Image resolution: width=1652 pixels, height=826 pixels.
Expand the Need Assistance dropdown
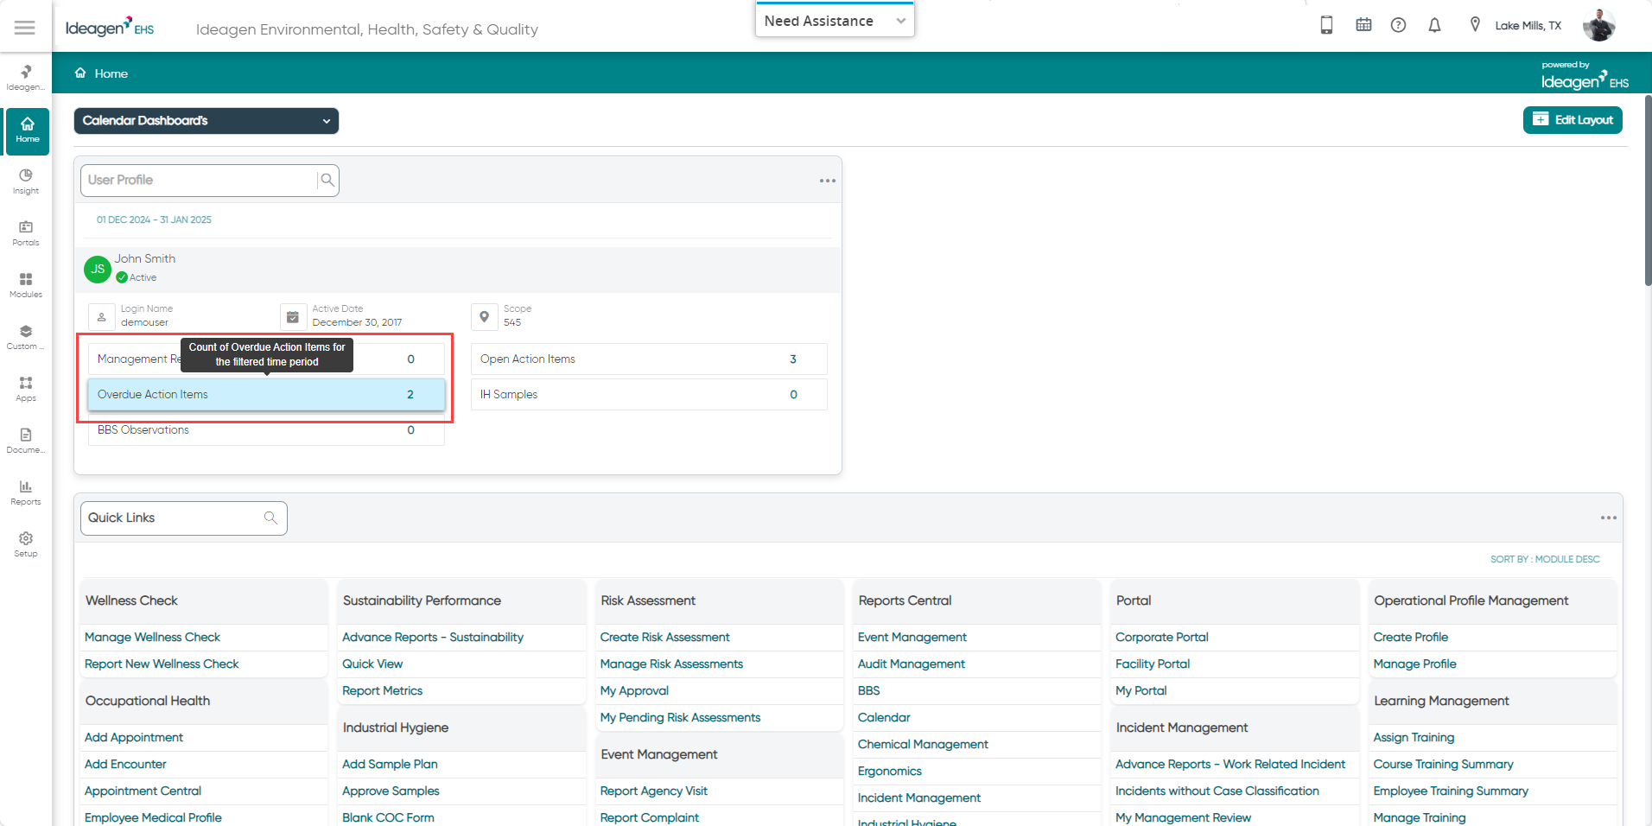pos(835,21)
